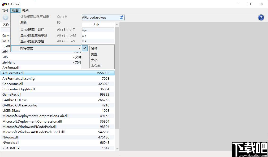Select Concentus.Oggfile.dll file
Image resolution: width=268 pixels, height=157 pixels.
coord(57,89)
